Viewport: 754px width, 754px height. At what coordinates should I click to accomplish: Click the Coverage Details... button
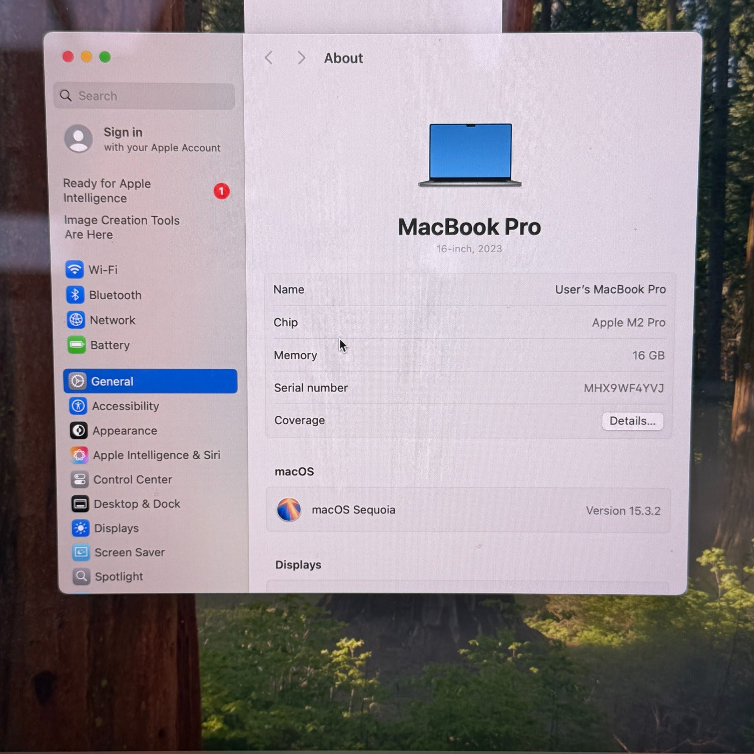coord(632,421)
